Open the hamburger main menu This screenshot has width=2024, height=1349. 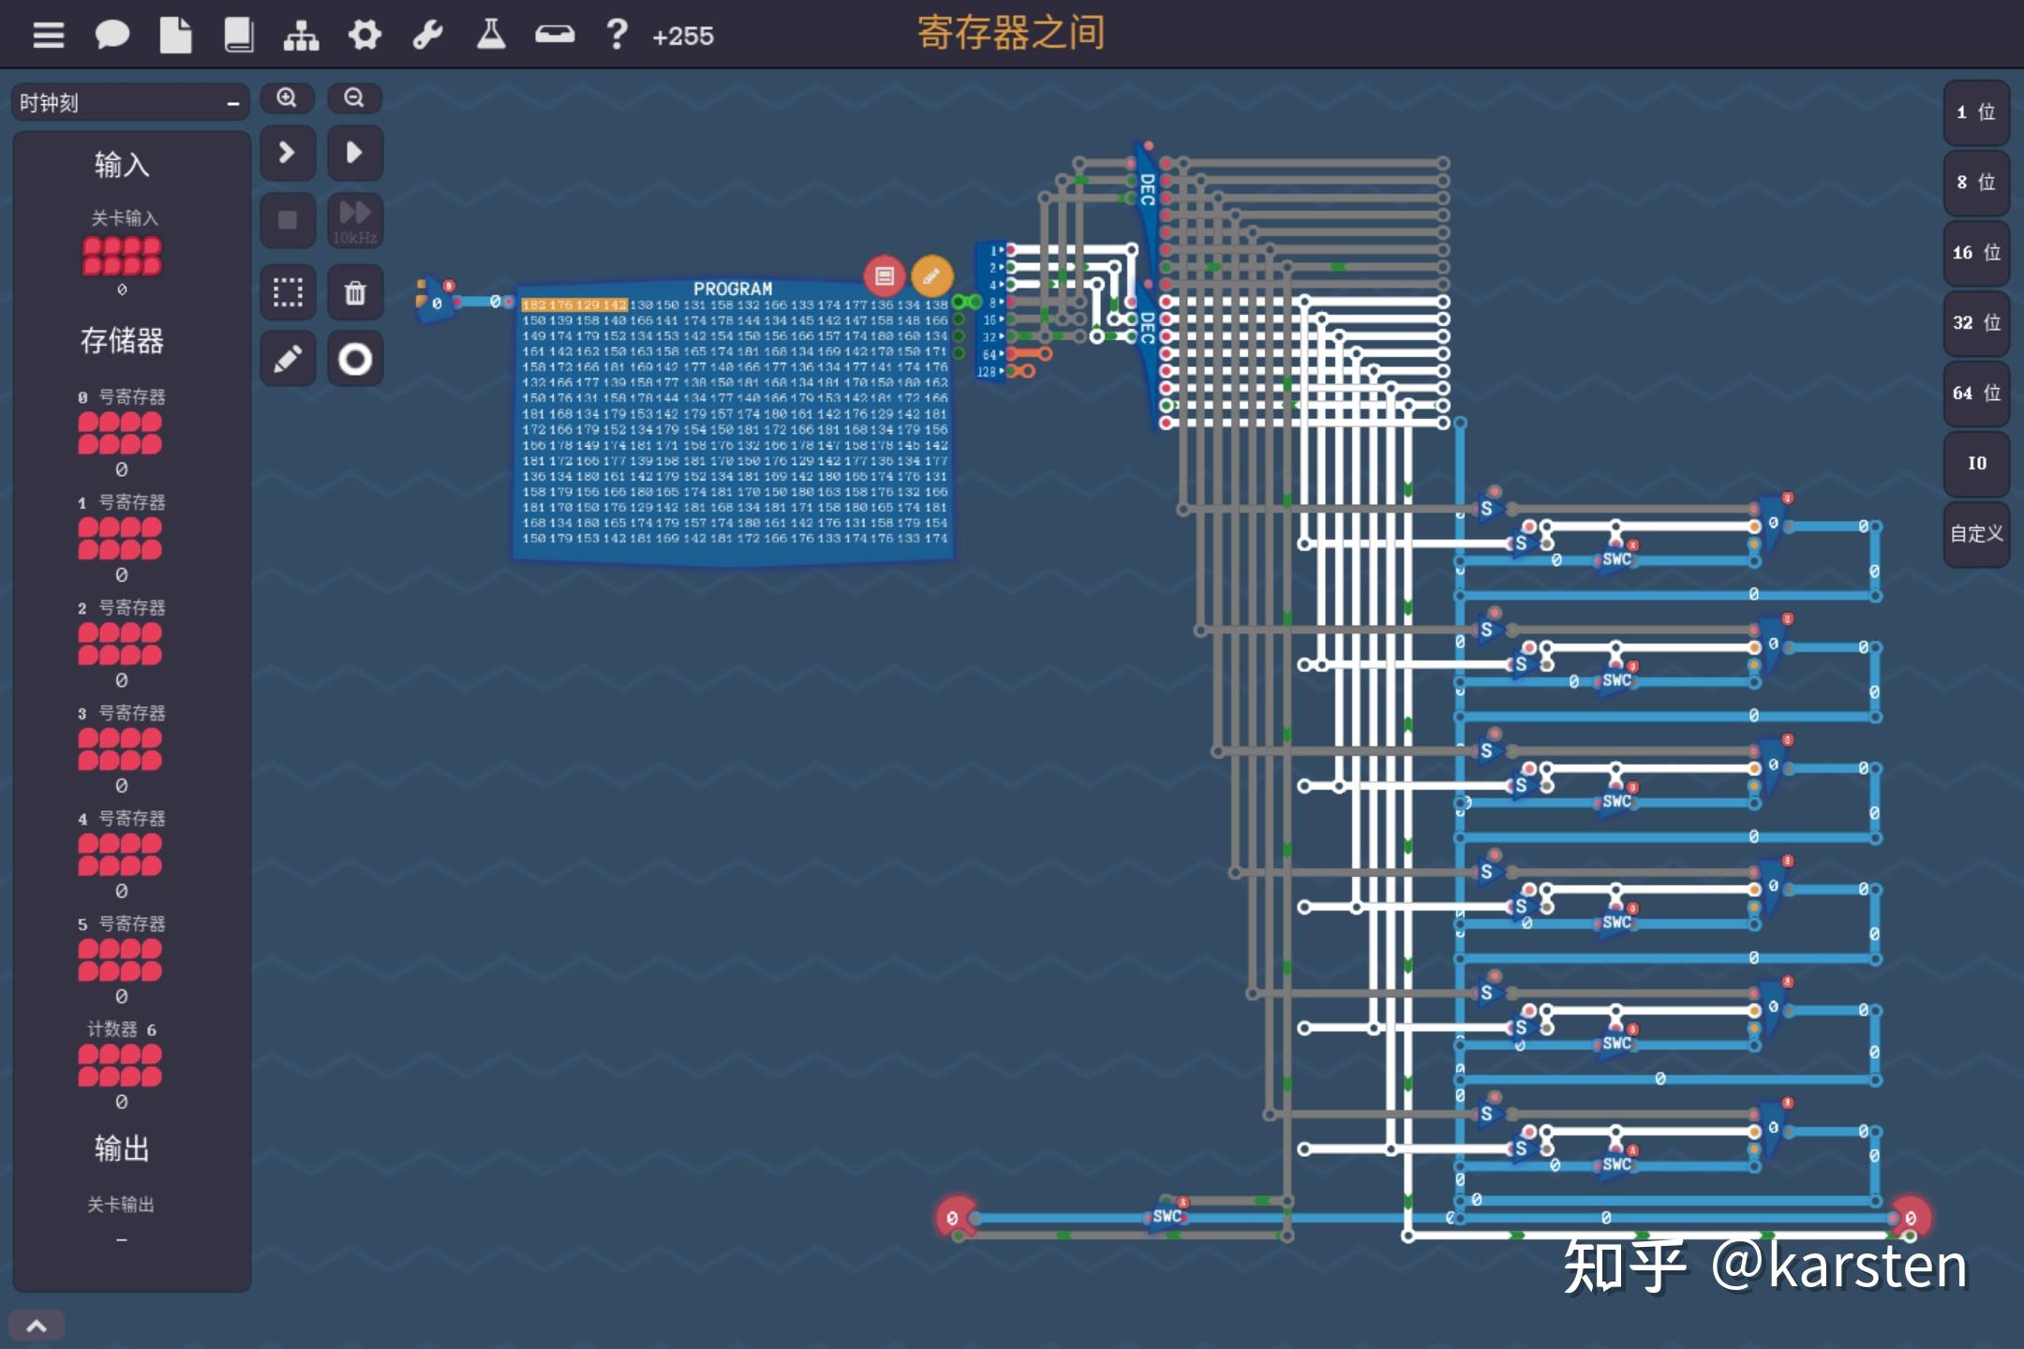49,36
